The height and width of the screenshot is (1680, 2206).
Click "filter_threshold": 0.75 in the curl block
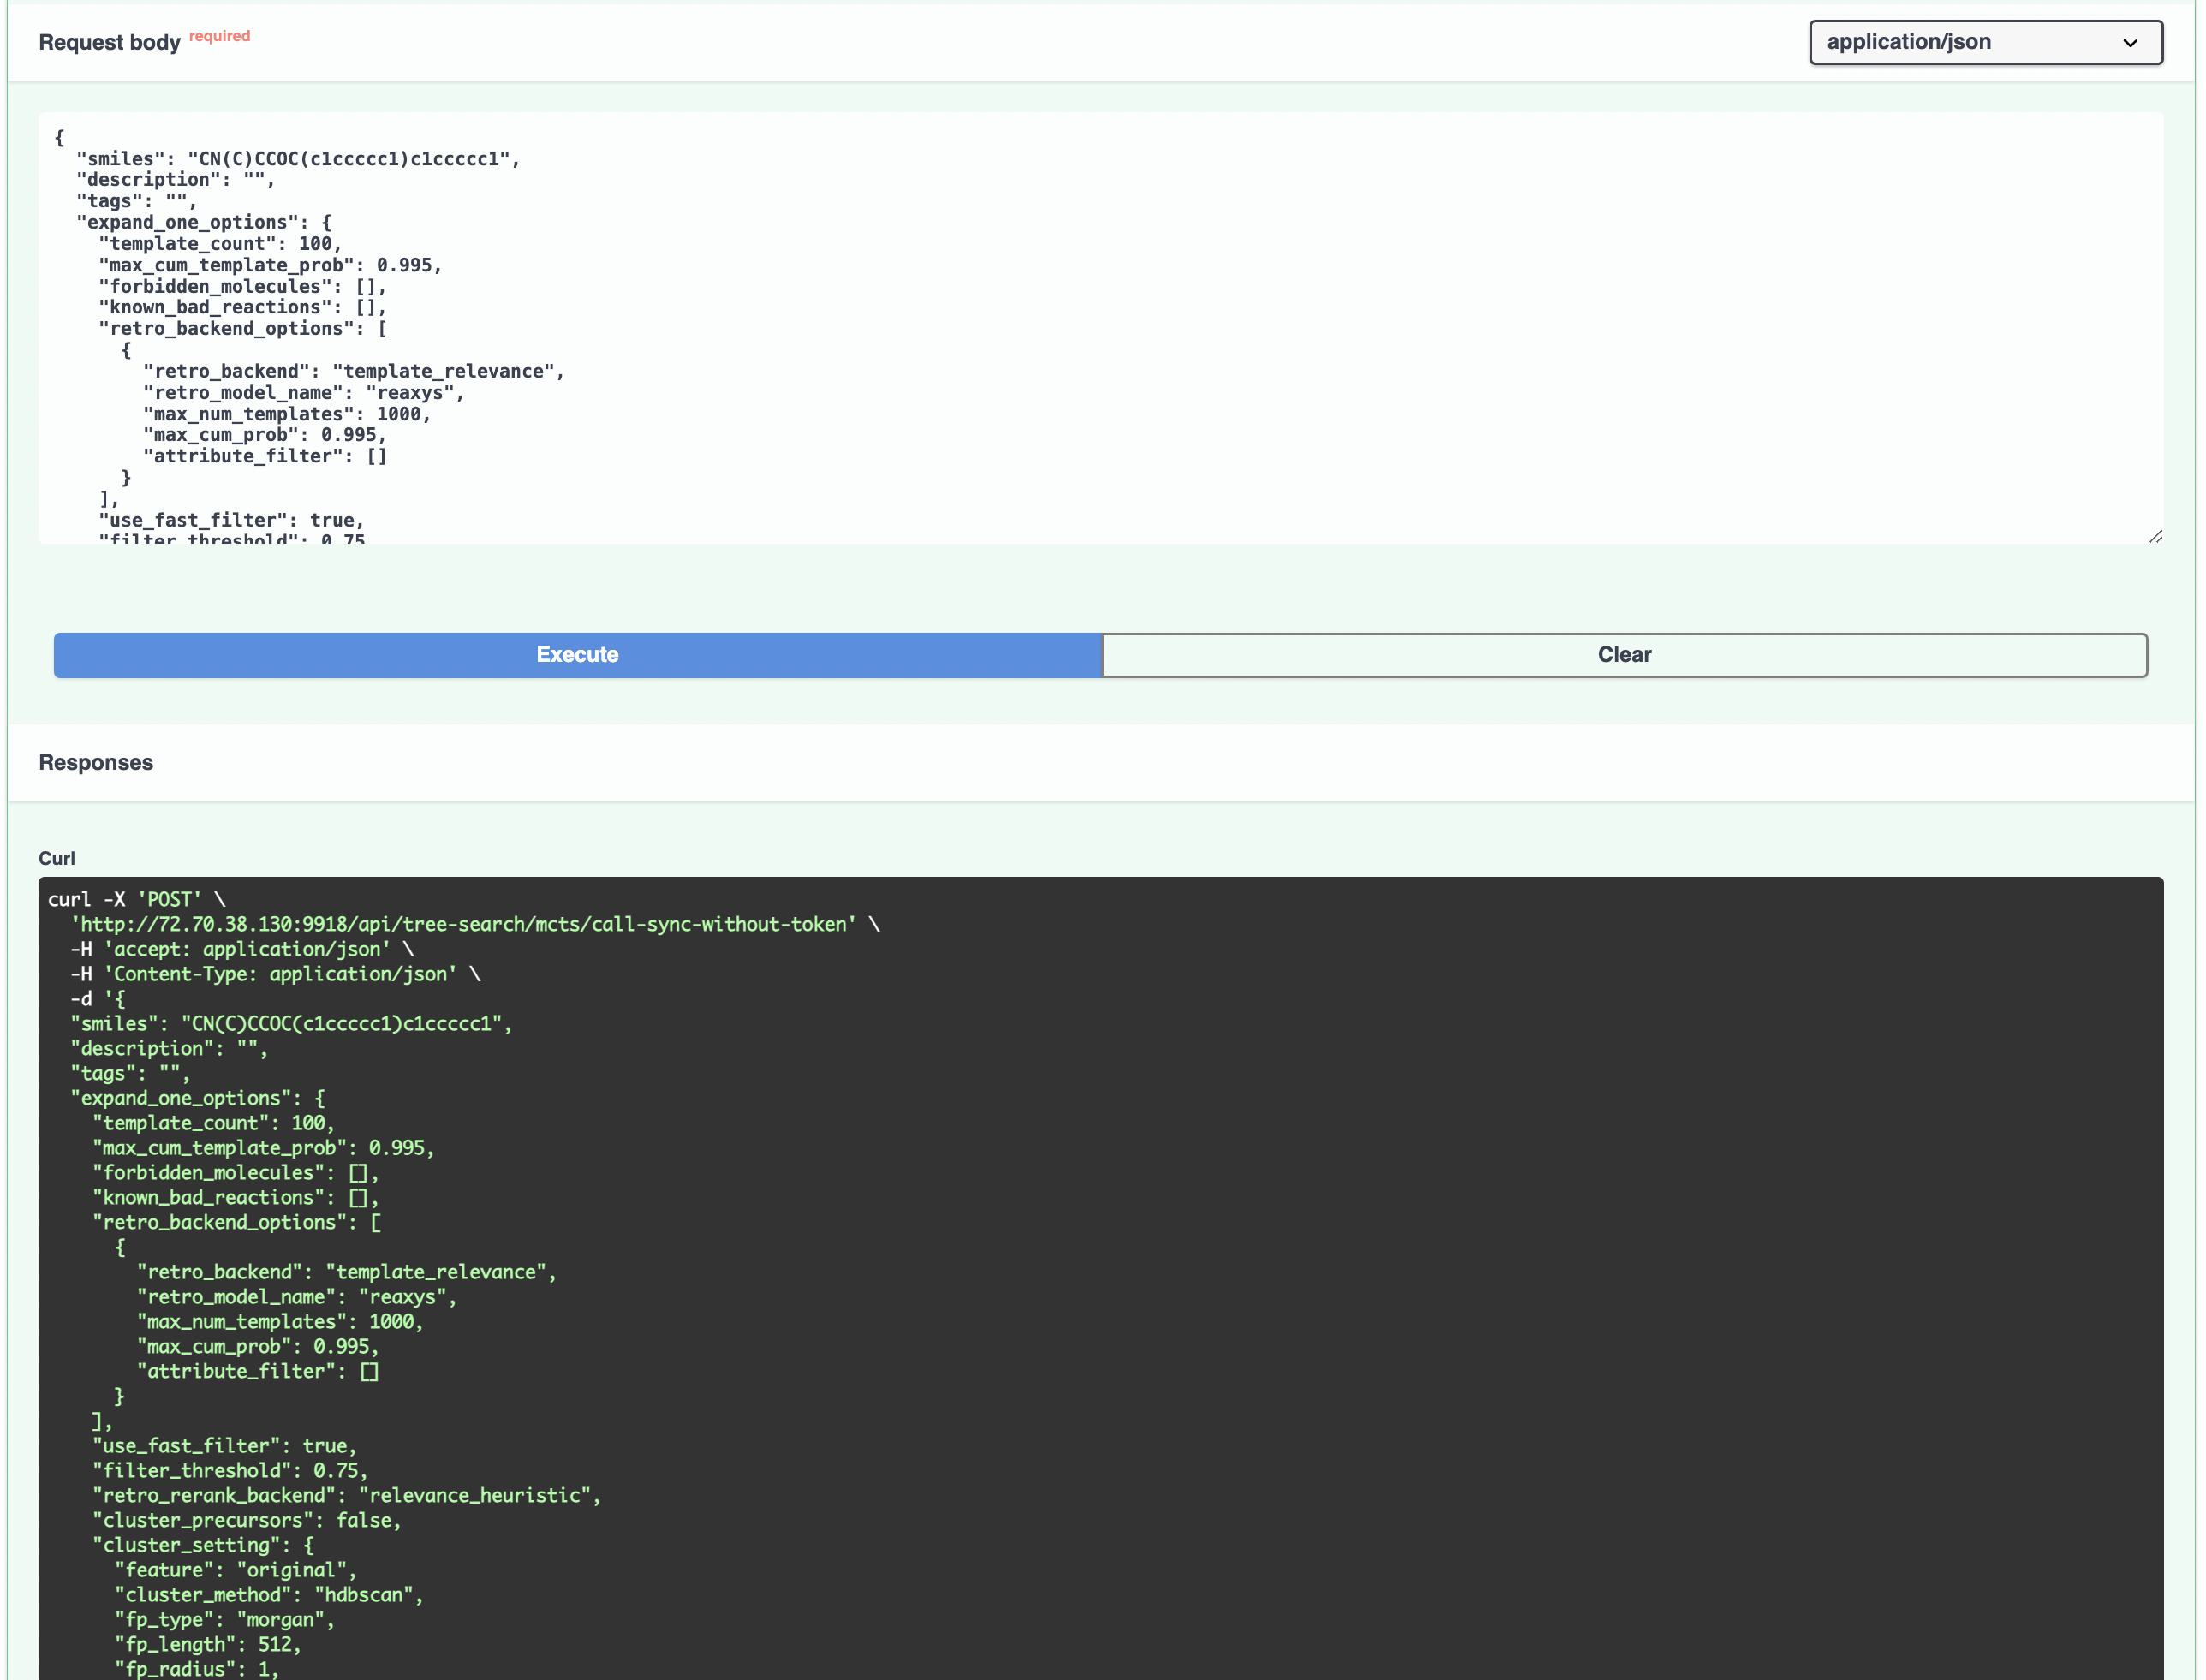point(230,1470)
